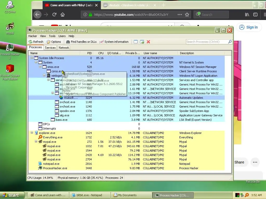Screen dimensions: 266x199
Task: Sort by the Private bytes column header
Action: coord(132,53)
